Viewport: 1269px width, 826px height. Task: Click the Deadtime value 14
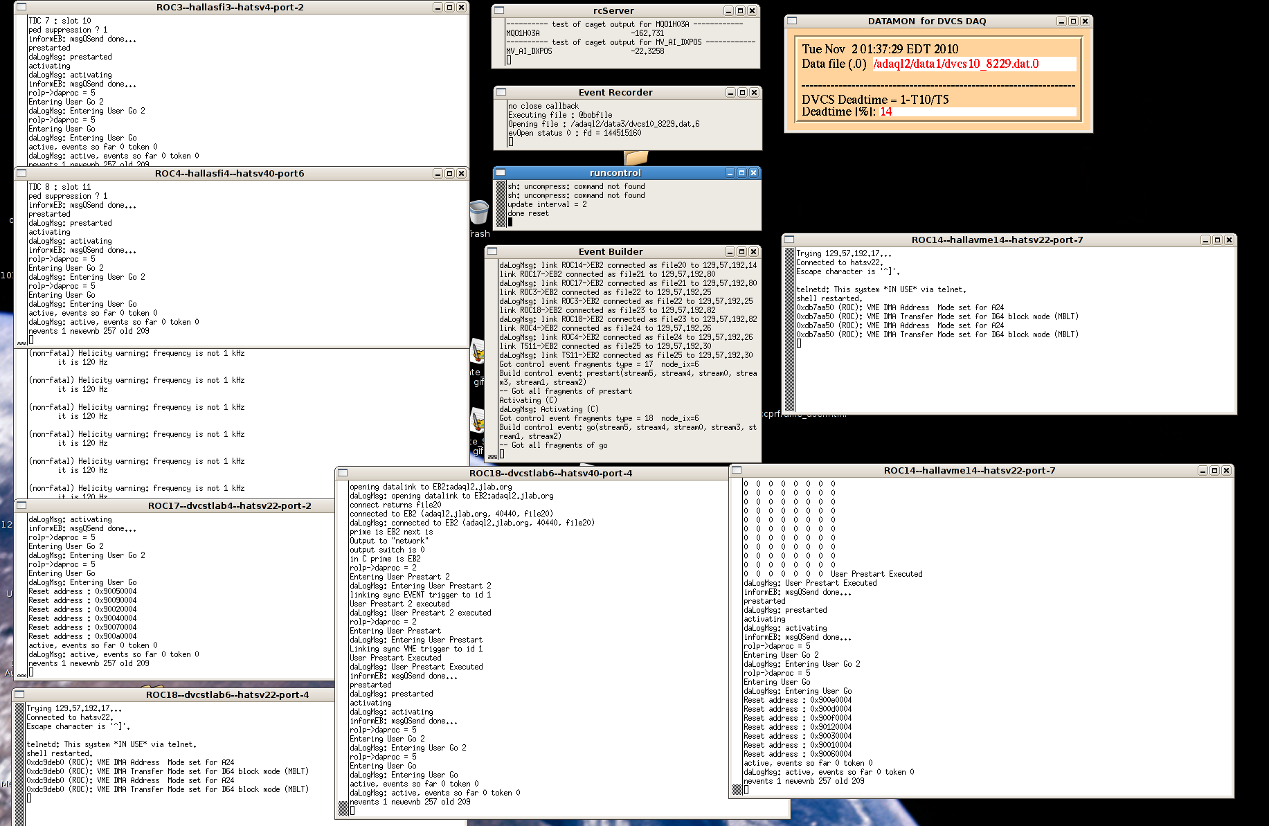pos(886,111)
